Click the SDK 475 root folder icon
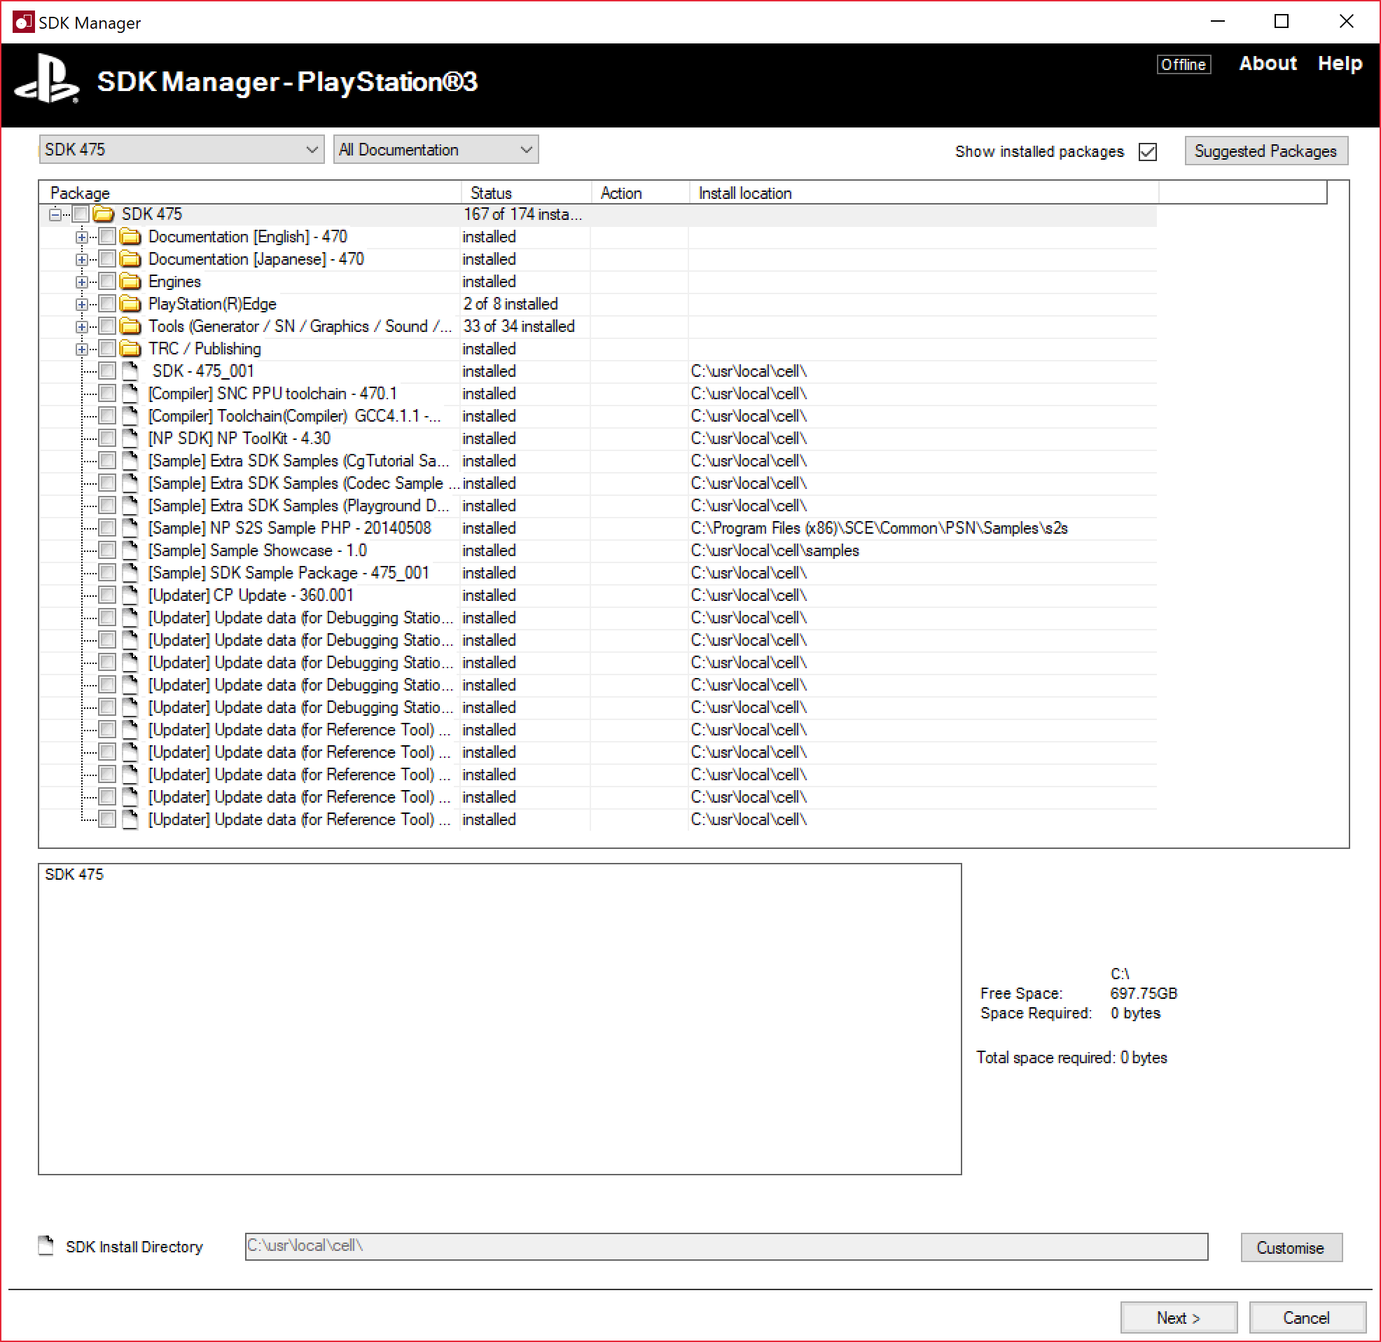Viewport: 1381px width, 1342px height. tap(104, 214)
